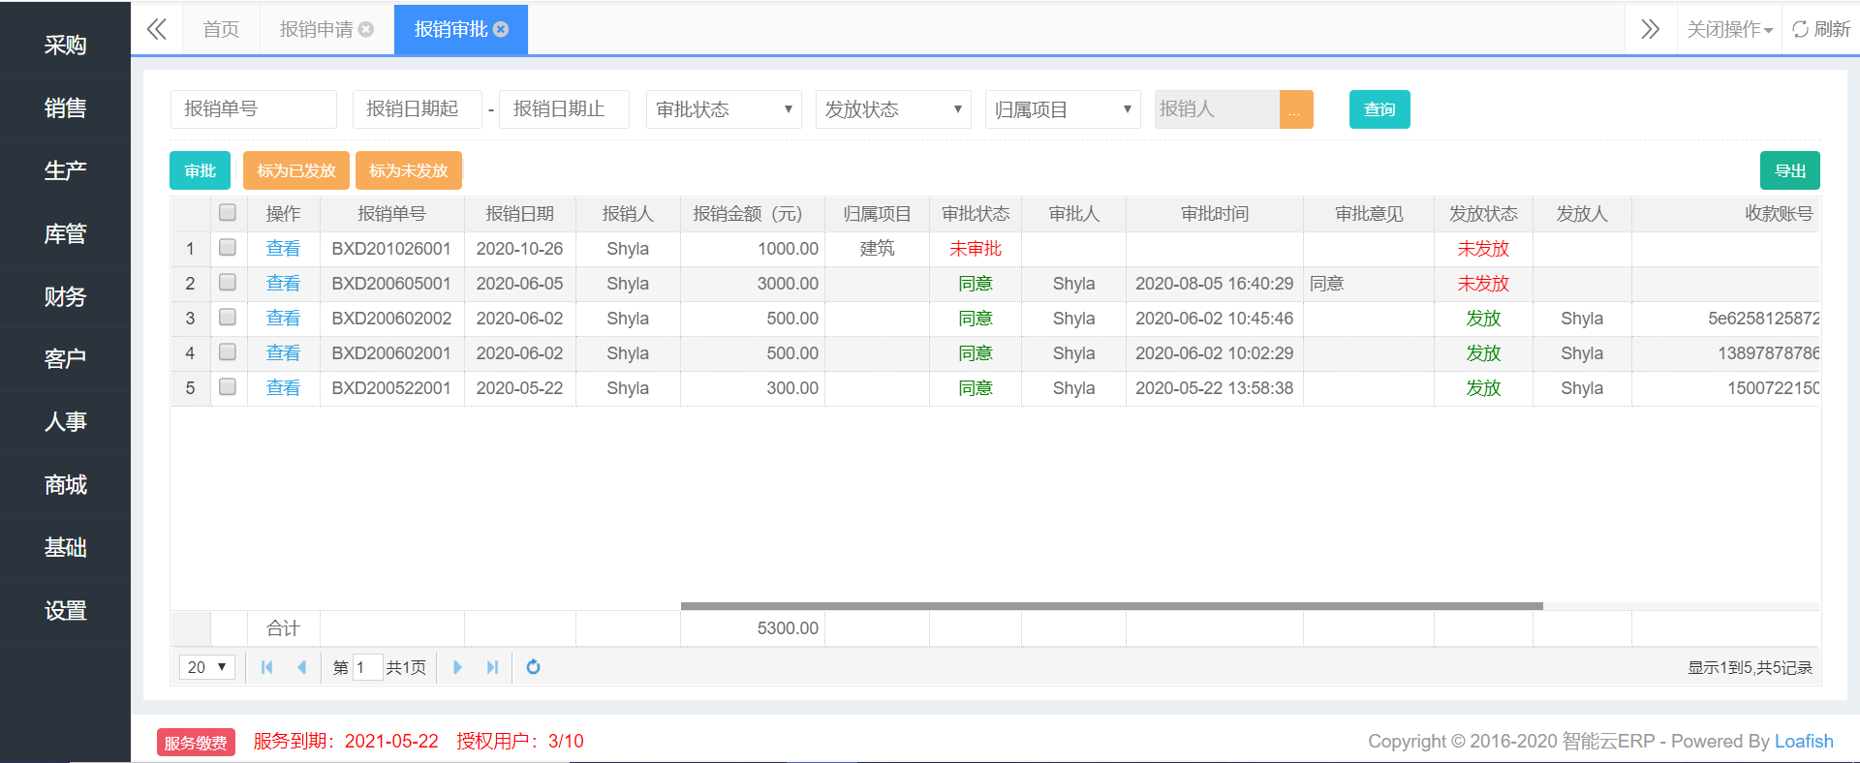This screenshot has height=763, width=1860.
Task: Open the page size dropdown showing 20
Action: pos(207,667)
